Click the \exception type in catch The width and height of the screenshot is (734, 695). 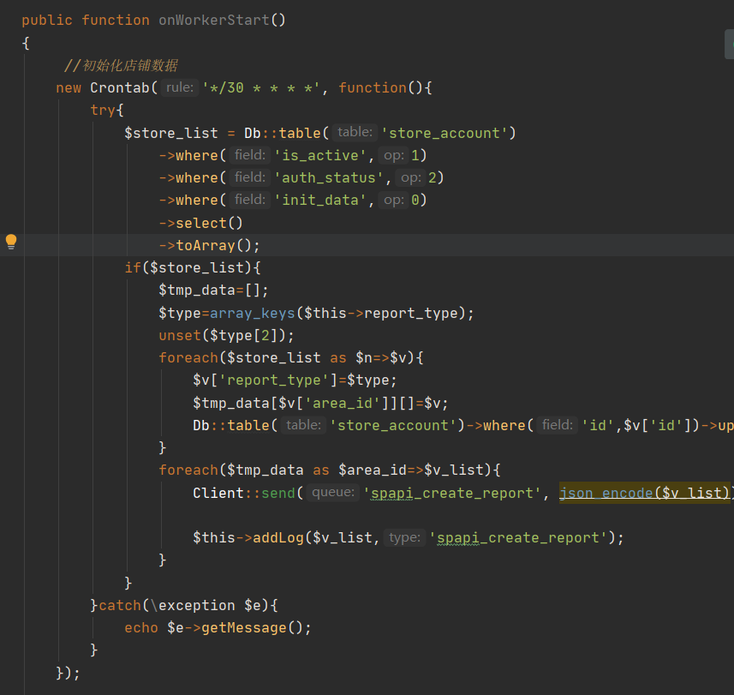coord(193,606)
